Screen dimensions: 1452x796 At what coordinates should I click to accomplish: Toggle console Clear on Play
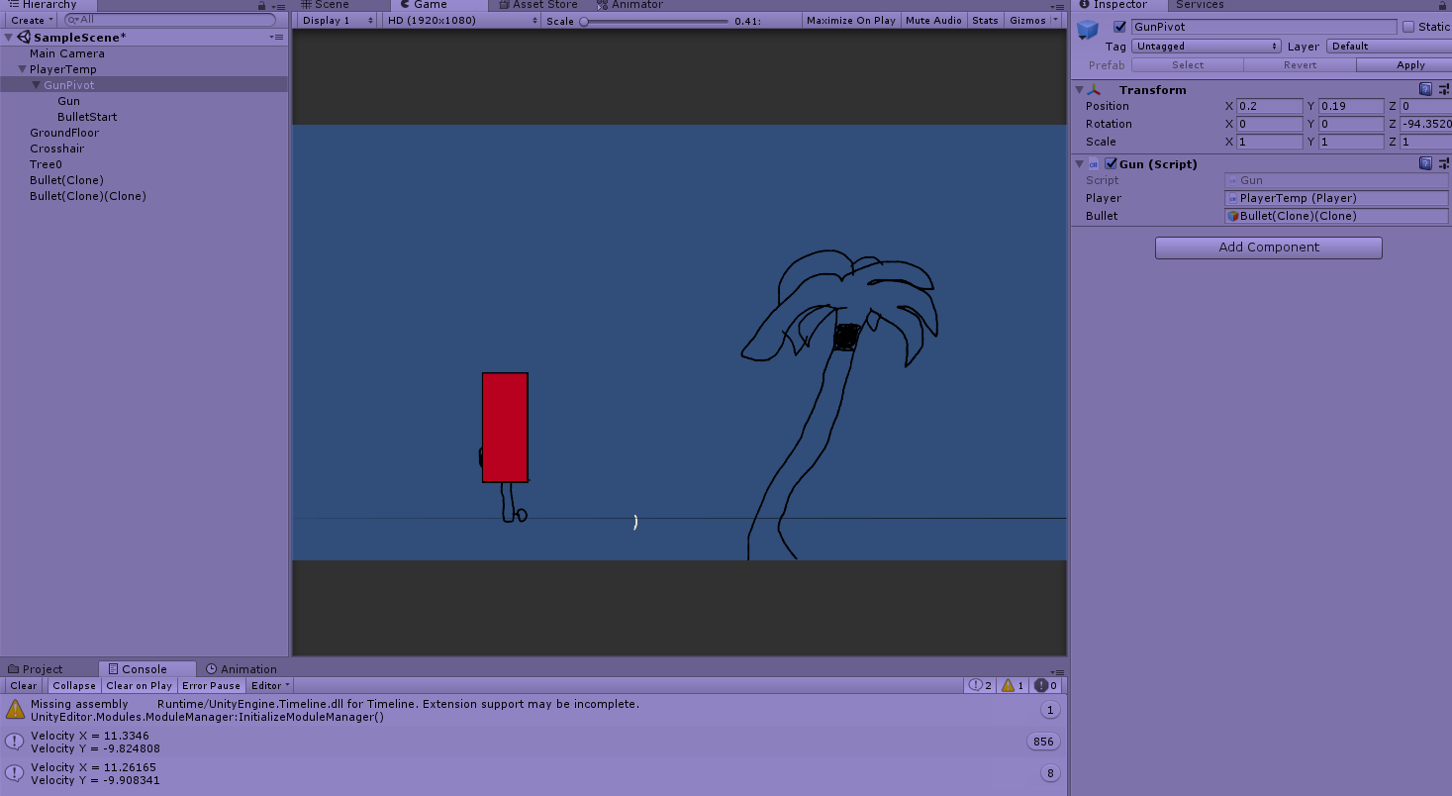coord(139,685)
